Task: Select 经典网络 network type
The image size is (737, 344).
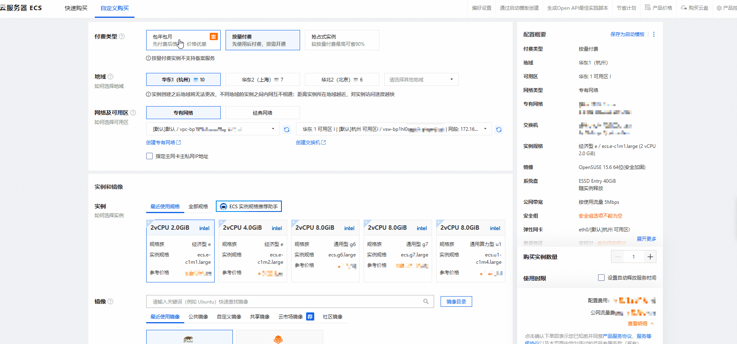Action: click(x=263, y=113)
